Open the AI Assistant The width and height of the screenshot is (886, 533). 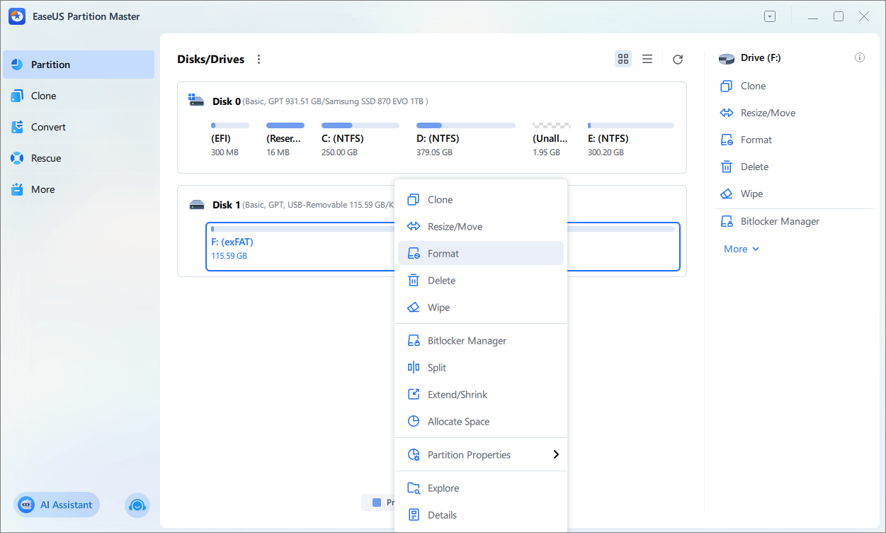(57, 505)
